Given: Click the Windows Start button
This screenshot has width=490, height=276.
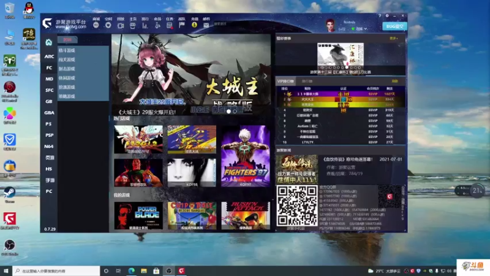Looking at the screenshot, I should point(6,270).
